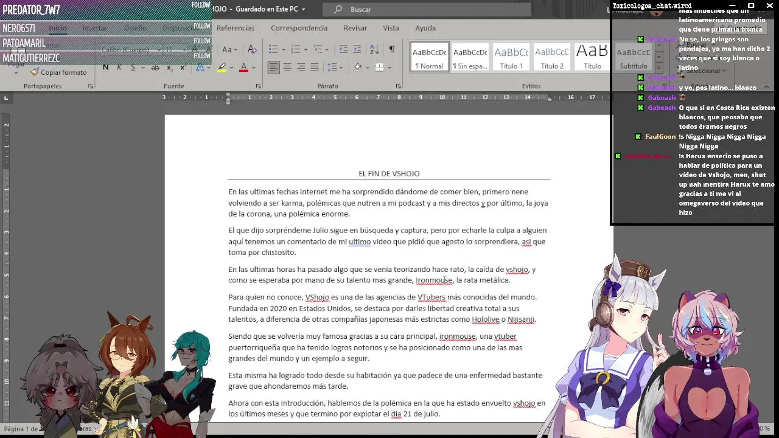779x438 pixels.
Task: Follow NERO6571 in overlay
Action: pos(201,26)
